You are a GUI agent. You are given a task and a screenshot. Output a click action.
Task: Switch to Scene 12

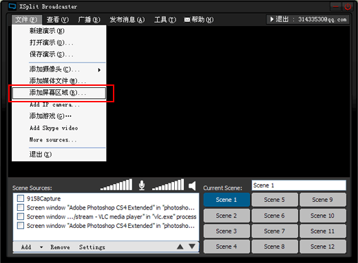pyautogui.click(x=323, y=247)
